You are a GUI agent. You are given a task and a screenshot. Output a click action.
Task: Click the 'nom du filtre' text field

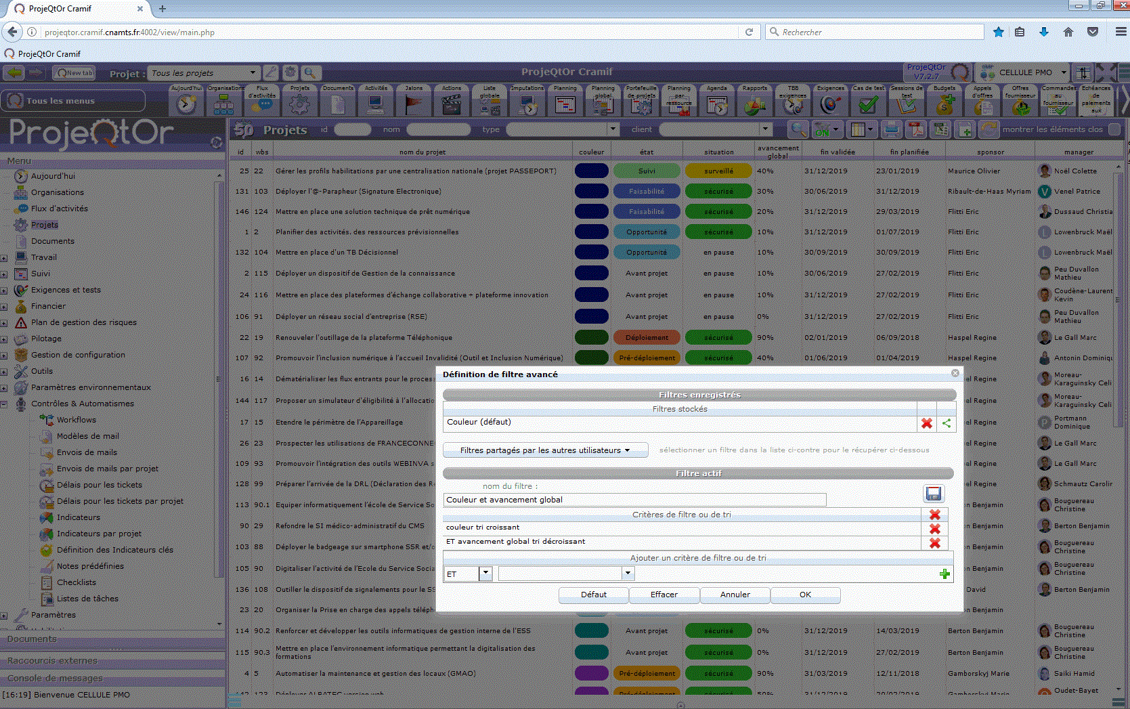click(634, 500)
